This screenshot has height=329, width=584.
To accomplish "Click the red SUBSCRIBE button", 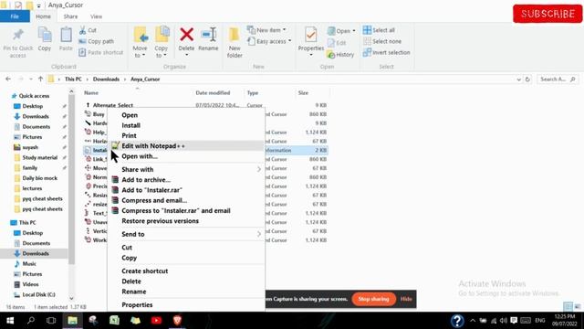I will (547, 14).
